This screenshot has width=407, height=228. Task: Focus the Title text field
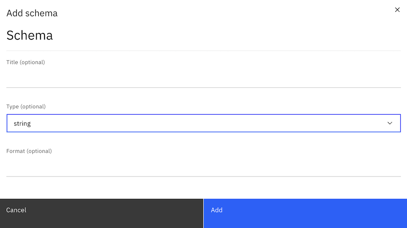point(203,79)
